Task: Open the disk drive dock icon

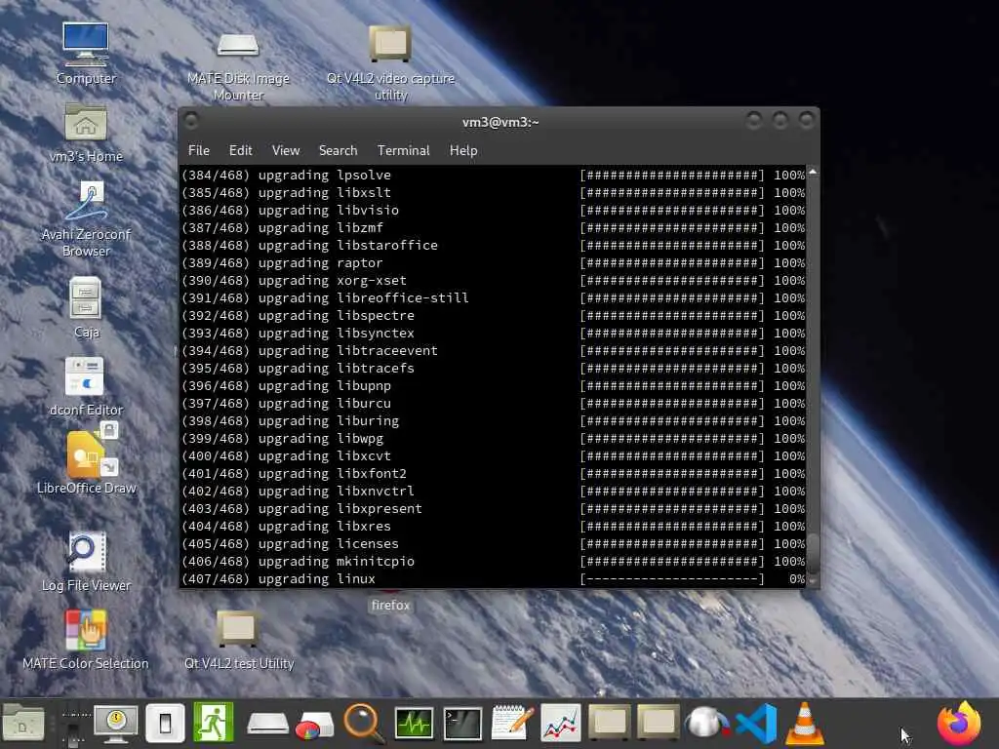Action: point(267,724)
